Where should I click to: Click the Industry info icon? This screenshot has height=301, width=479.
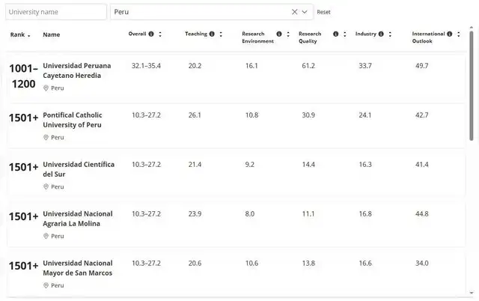coord(381,34)
